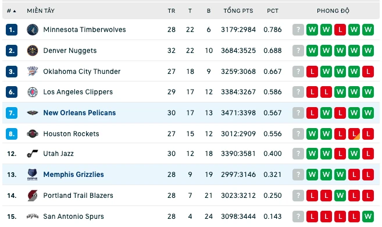Click the Houston Rockets logo icon

click(x=33, y=134)
